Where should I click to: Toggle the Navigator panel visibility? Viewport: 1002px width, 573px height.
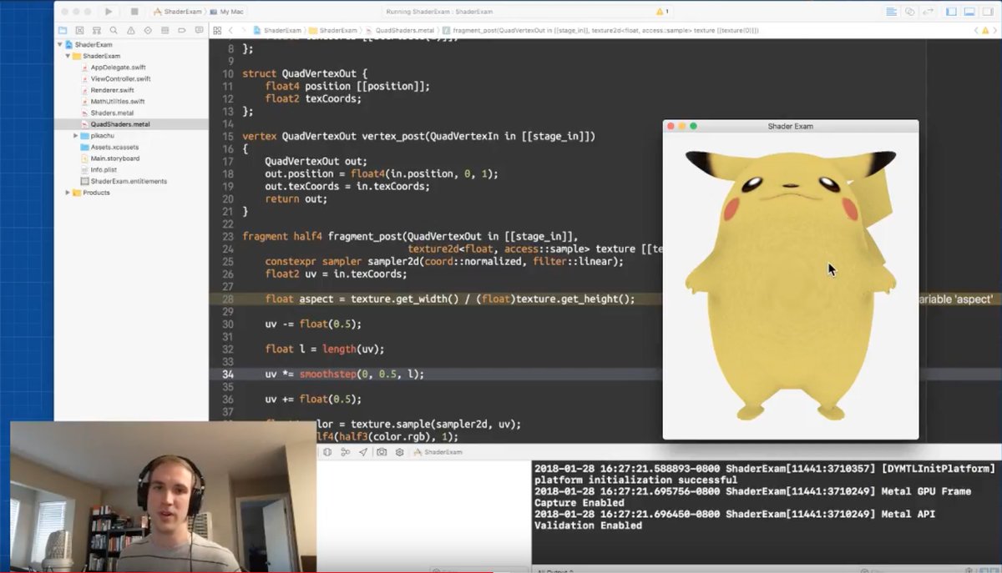click(x=952, y=12)
